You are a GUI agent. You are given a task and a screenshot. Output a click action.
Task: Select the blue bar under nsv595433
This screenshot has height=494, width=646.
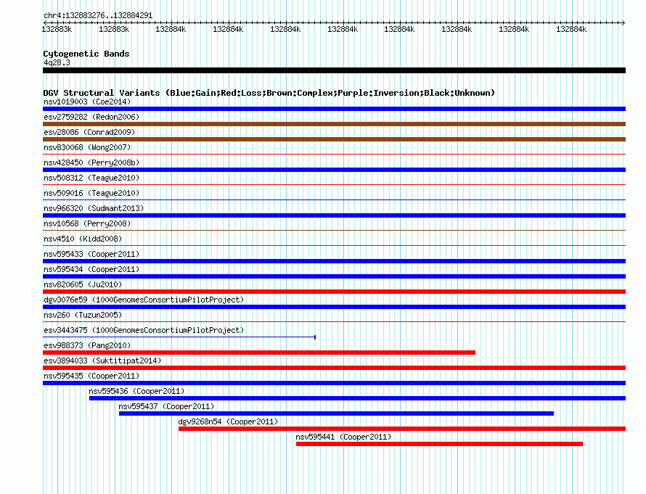[334, 261]
